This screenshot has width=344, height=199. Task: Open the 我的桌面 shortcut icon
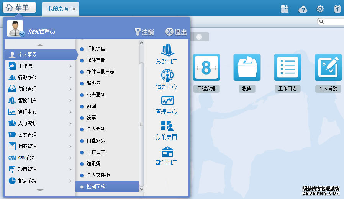tap(167, 126)
